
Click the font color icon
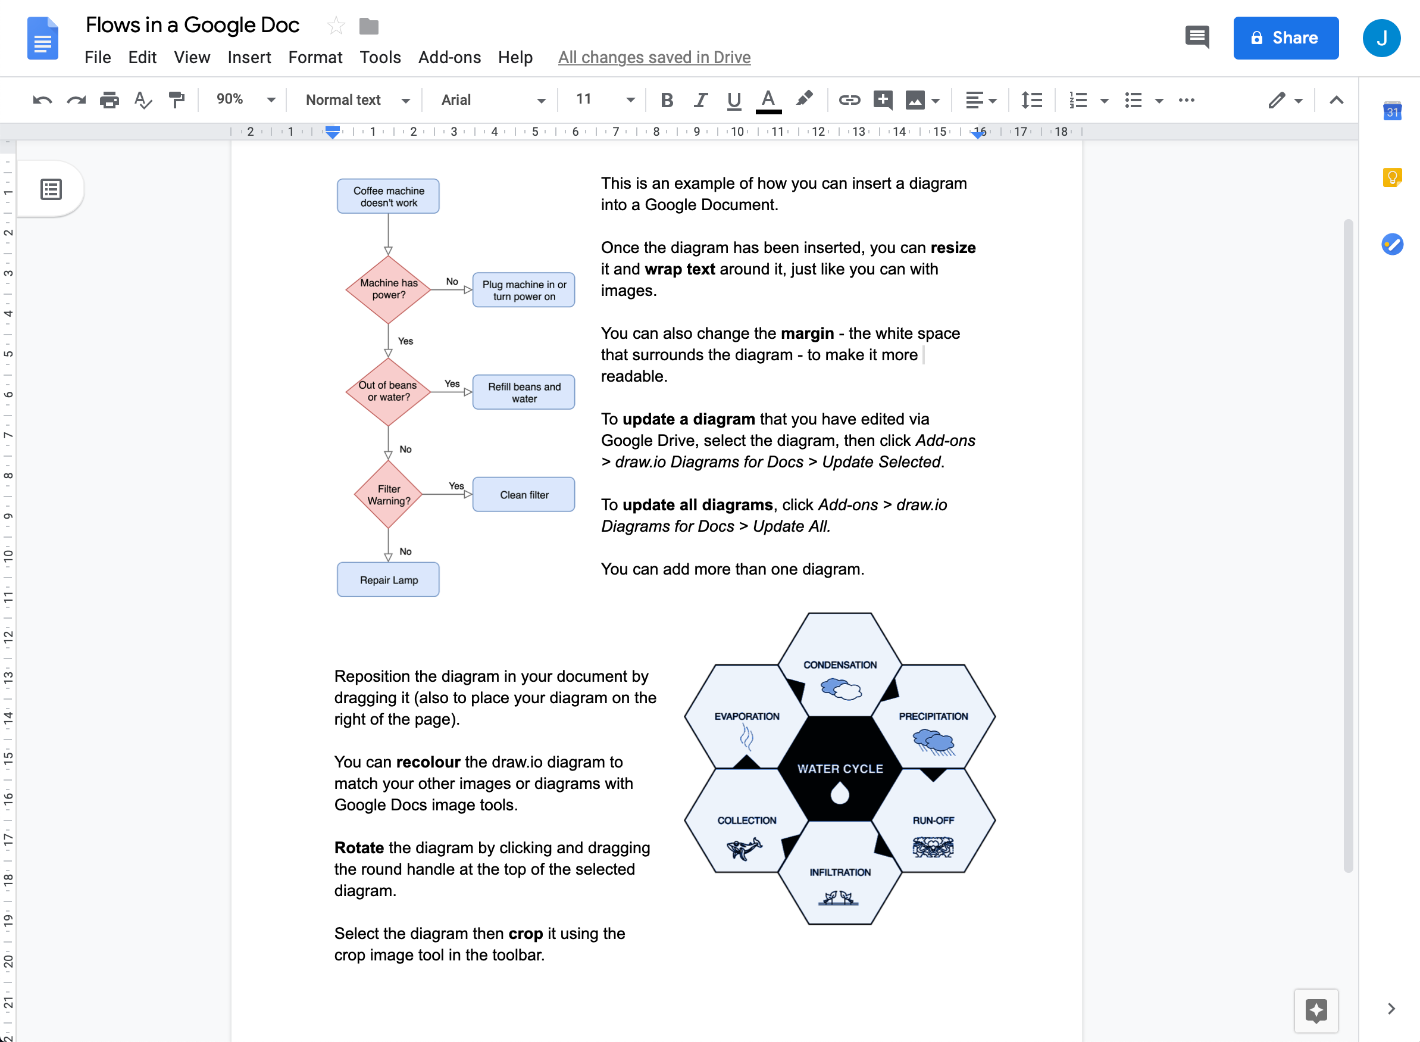(x=768, y=101)
